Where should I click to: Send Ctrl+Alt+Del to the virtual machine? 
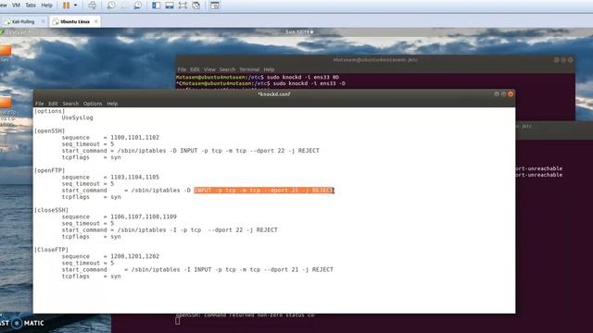(x=92, y=6)
